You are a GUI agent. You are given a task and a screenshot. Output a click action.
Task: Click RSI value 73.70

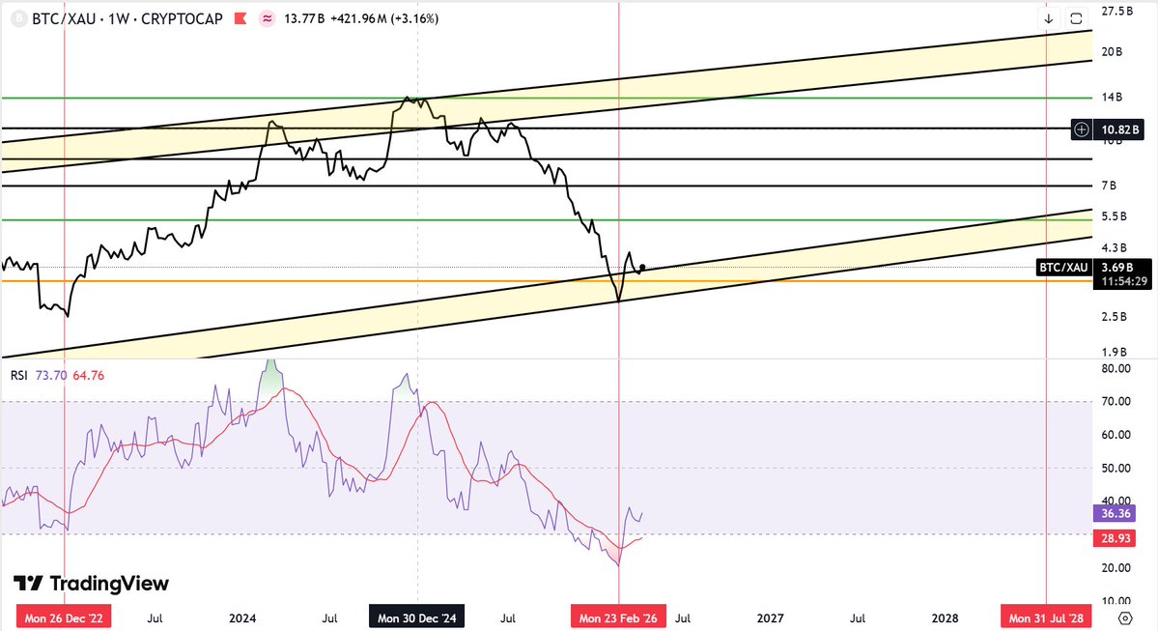tap(51, 375)
